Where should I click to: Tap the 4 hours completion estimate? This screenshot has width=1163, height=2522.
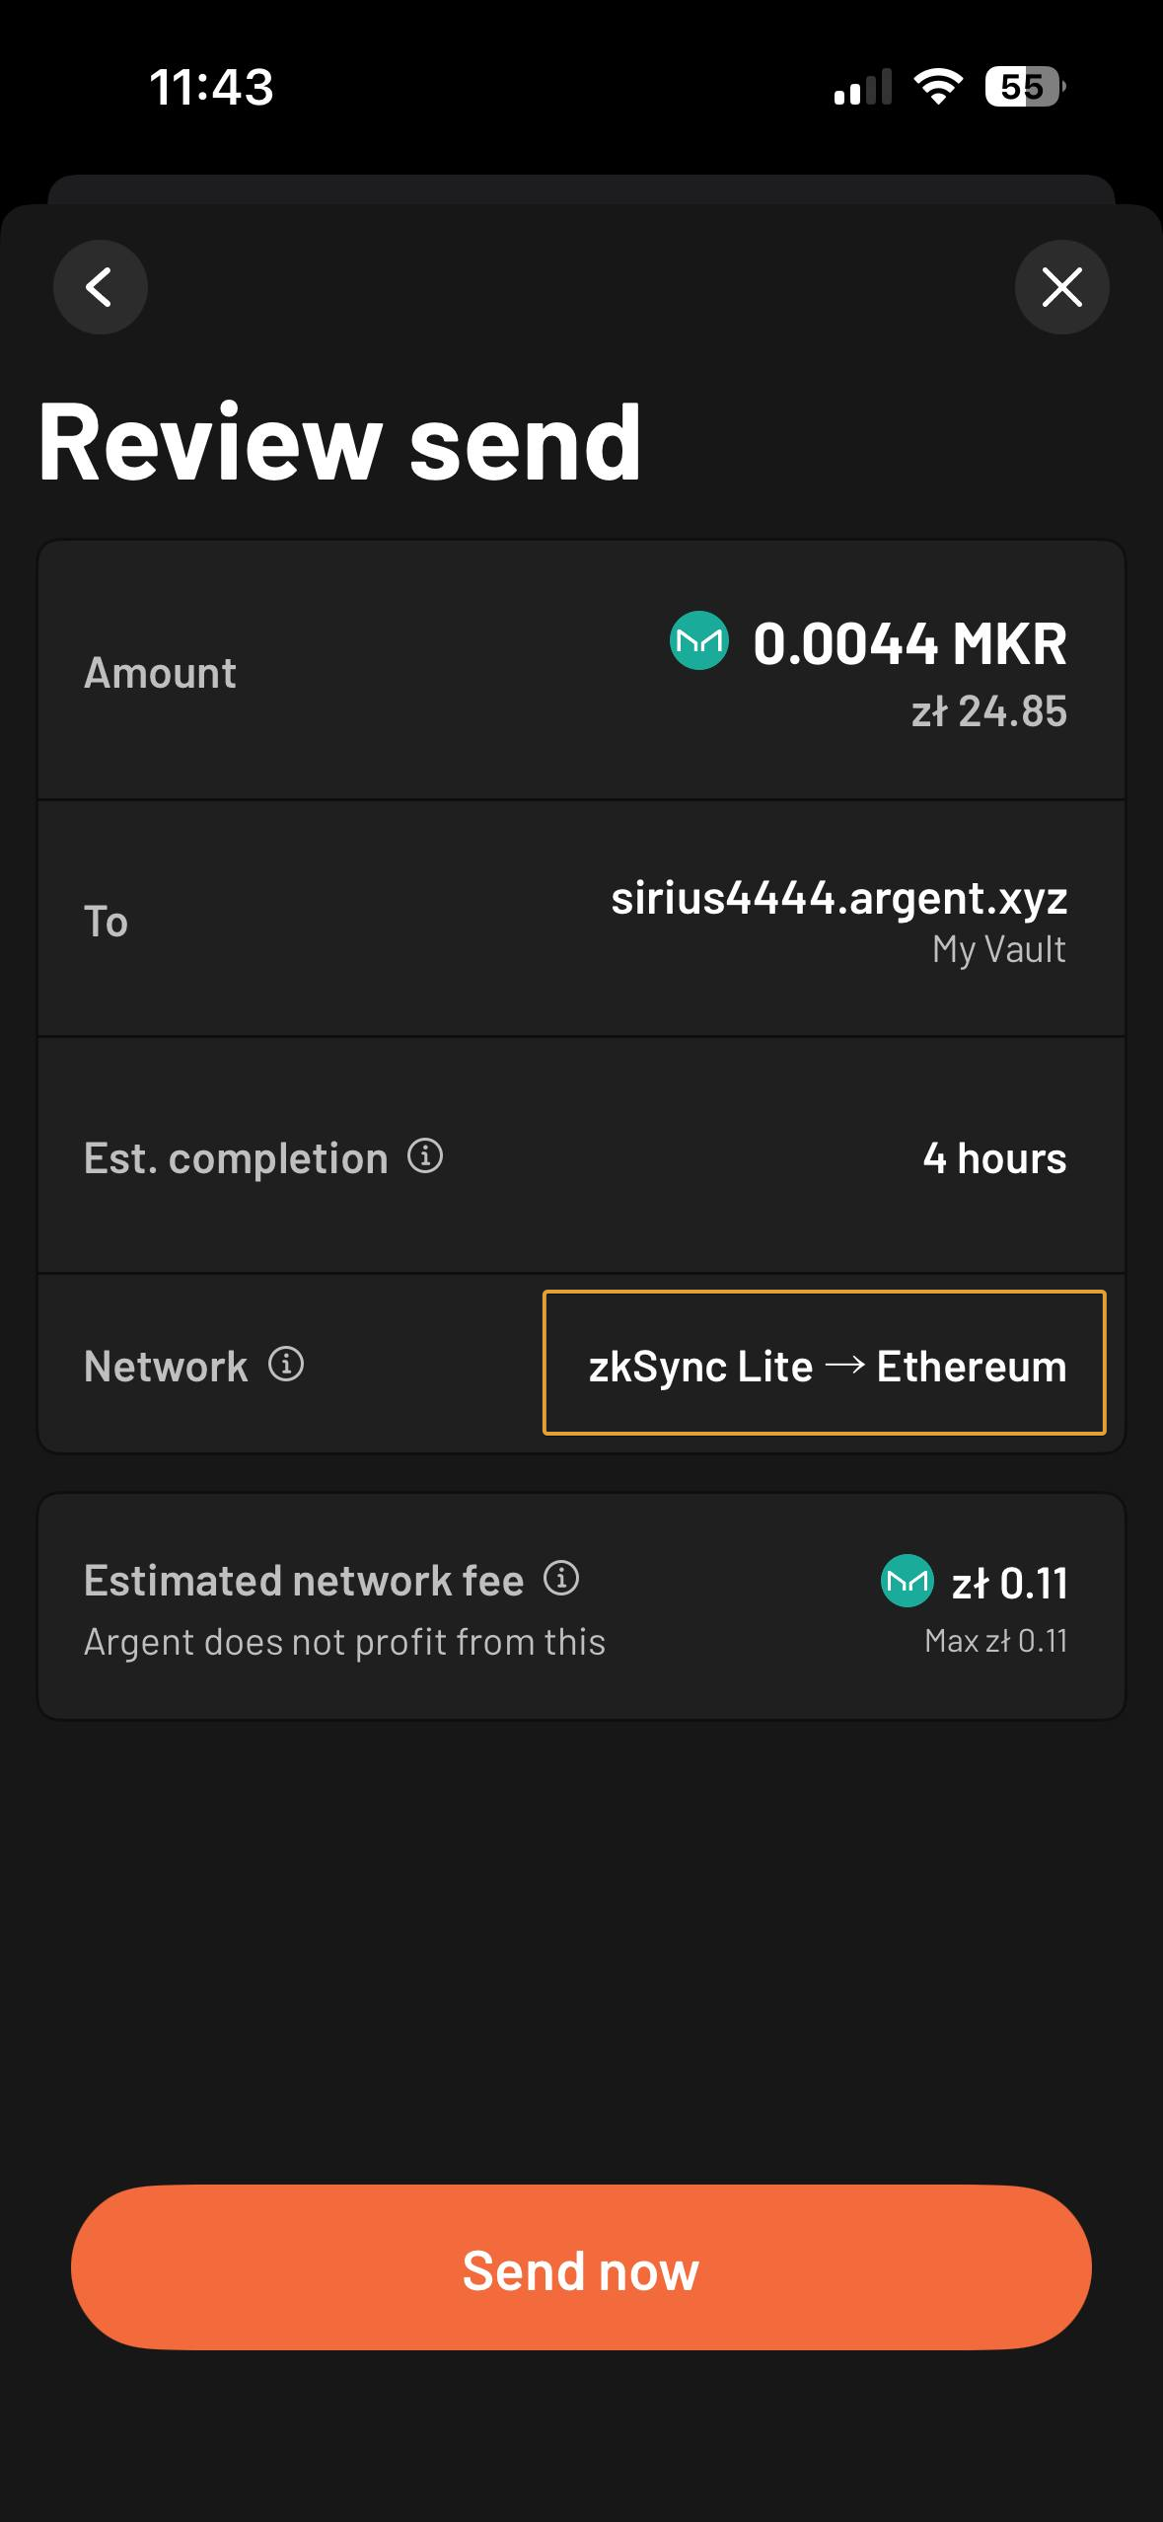pos(994,1158)
